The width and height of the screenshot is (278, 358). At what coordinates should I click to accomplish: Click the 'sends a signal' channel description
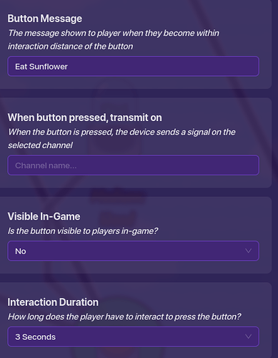(x=121, y=138)
